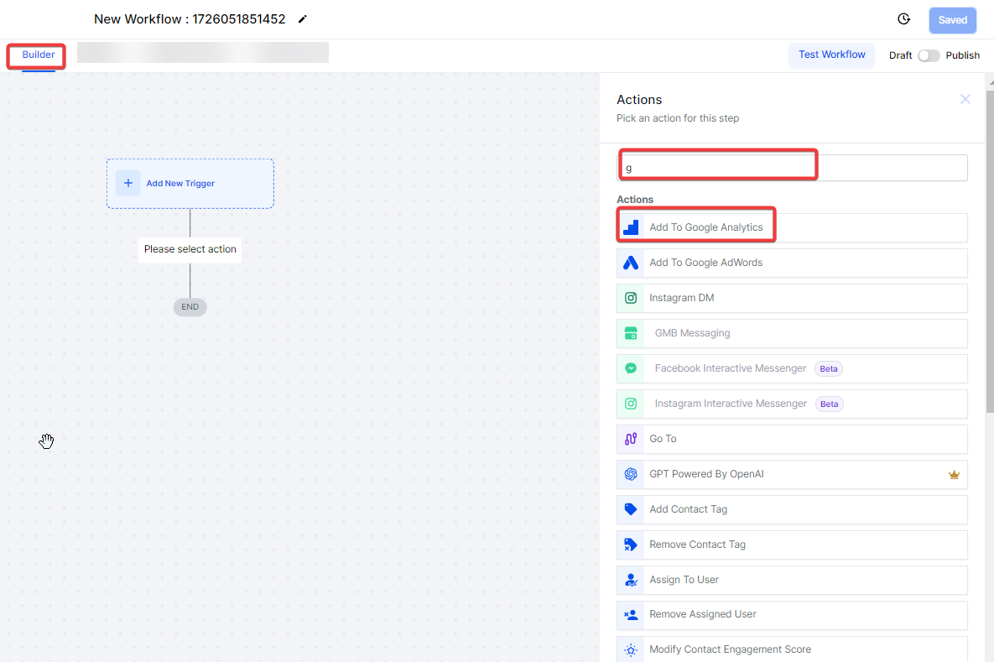Click the Saved button

[952, 20]
